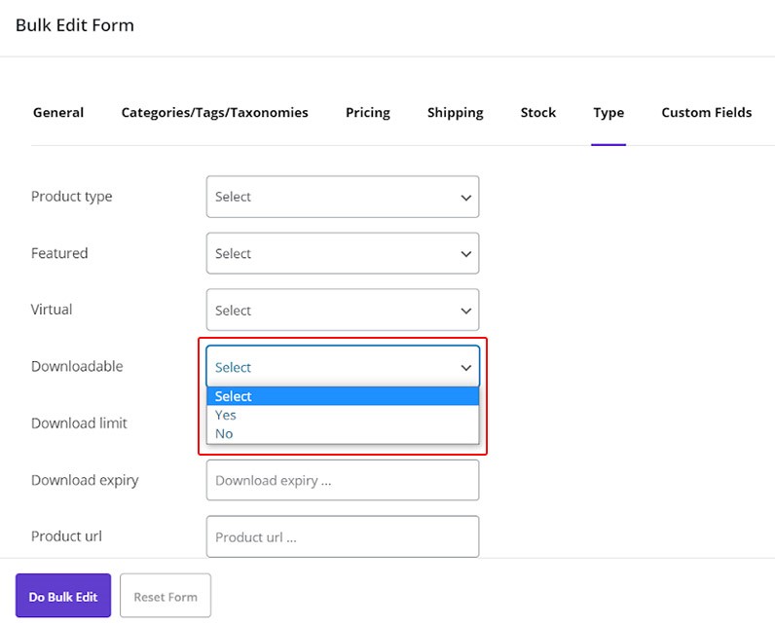The height and width of the screenshot is (625, 775).
Task: Open the Featured select dropdown
Action: (x=343, y=254)
